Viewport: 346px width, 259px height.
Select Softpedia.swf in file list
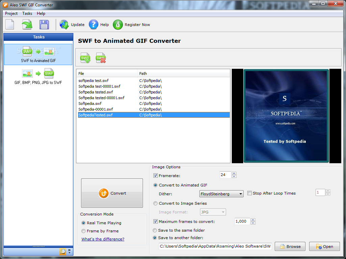pyautogui.click(x=154, y=104)
